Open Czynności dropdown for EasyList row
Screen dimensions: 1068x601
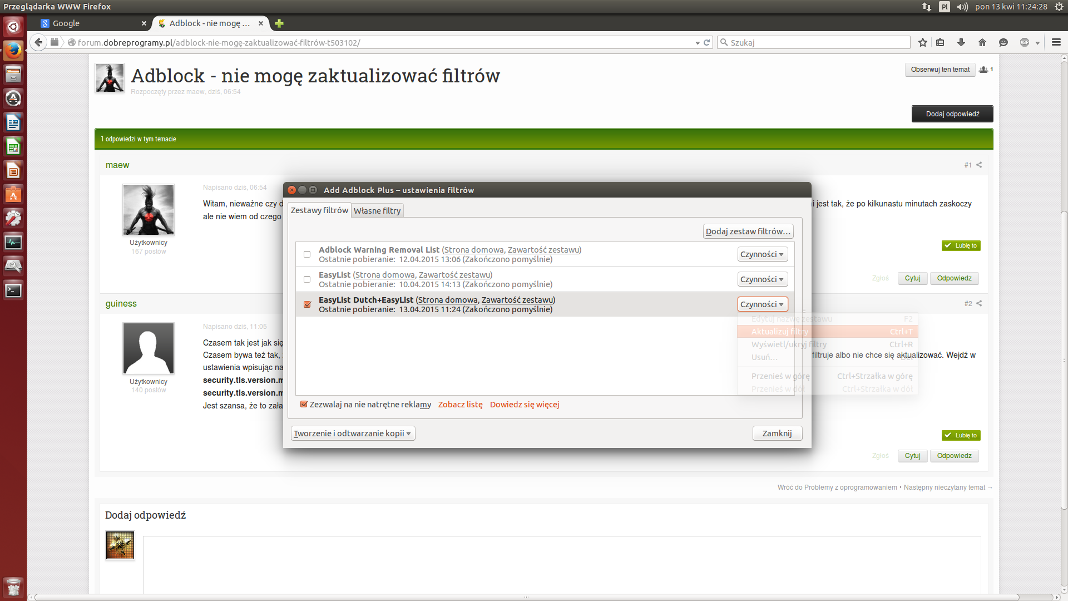[x=762, y=279]
